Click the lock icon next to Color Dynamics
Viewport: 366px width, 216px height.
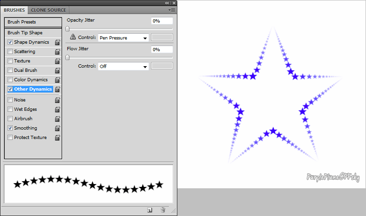pyautogui.click(x=57, y=80)
